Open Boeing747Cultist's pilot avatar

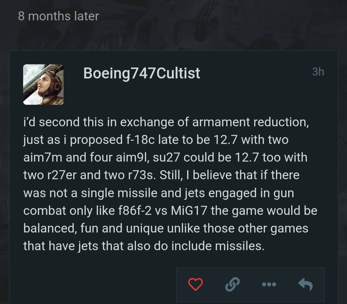click(x=43, y=84)
